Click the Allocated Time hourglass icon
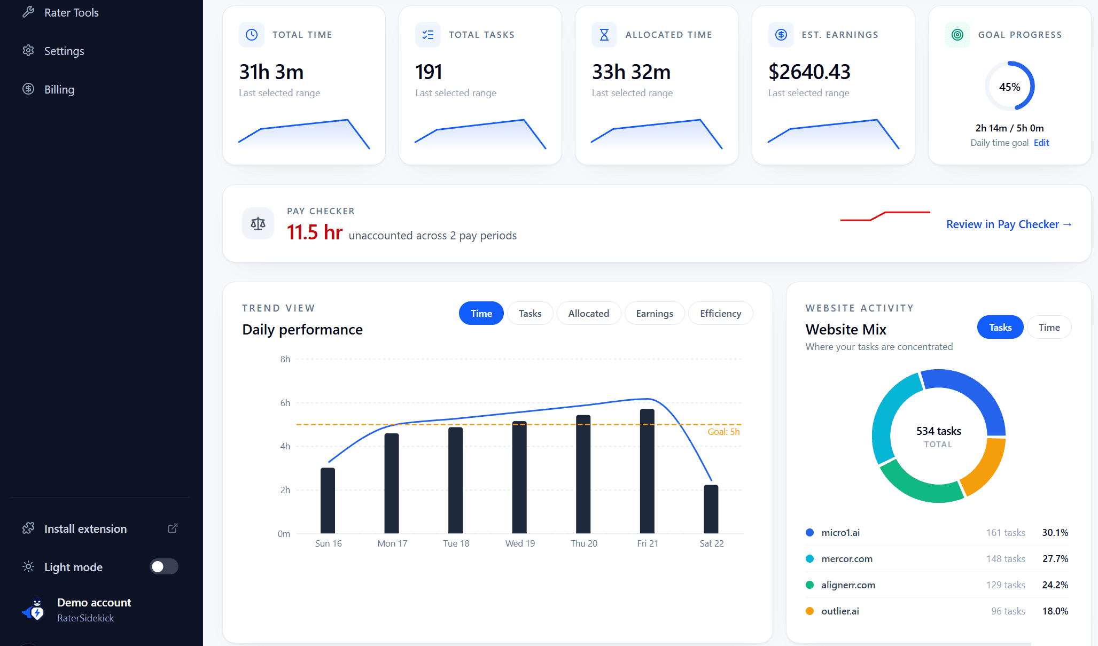This screenshot has height=646, width=1098. click(604, 35)
